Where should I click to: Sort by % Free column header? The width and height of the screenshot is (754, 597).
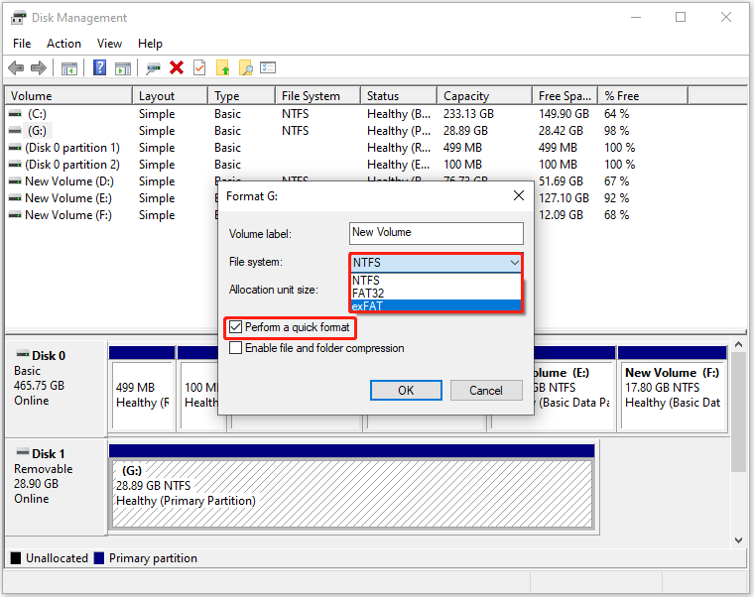tap(643, 96)
